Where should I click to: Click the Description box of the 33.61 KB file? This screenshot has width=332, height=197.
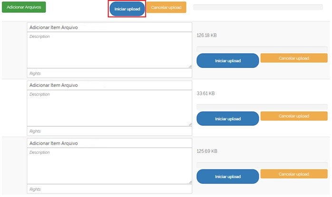click(109, 108)
